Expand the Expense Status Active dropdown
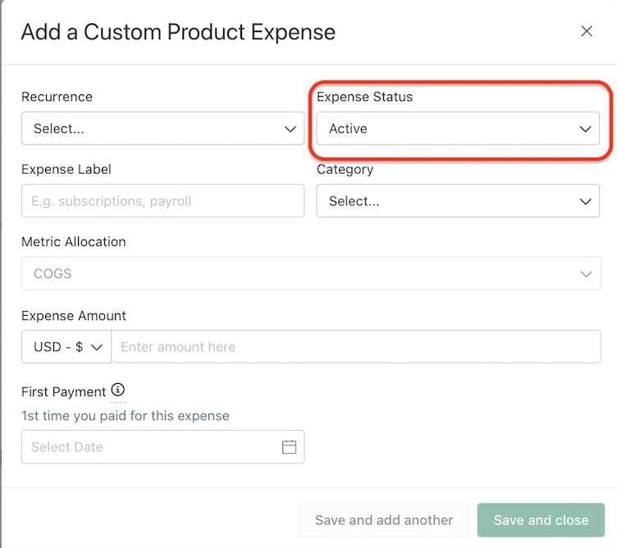 click(458, 128)
